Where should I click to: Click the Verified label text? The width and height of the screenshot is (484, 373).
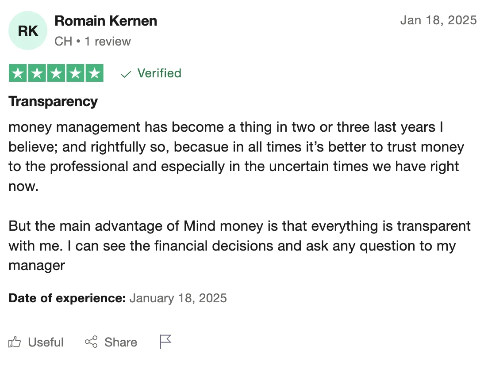(x=159, y=73)
